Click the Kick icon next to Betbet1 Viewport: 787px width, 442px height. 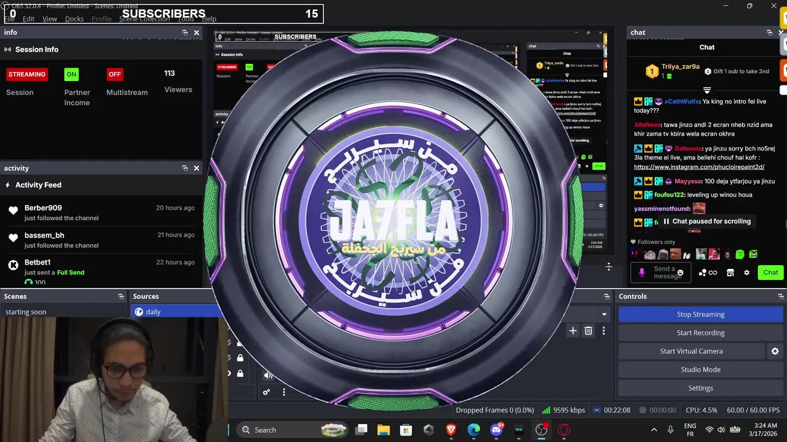pos(13,265)
